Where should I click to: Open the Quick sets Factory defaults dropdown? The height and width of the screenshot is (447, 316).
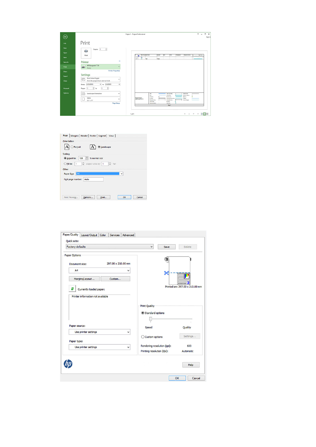[109, 247]
